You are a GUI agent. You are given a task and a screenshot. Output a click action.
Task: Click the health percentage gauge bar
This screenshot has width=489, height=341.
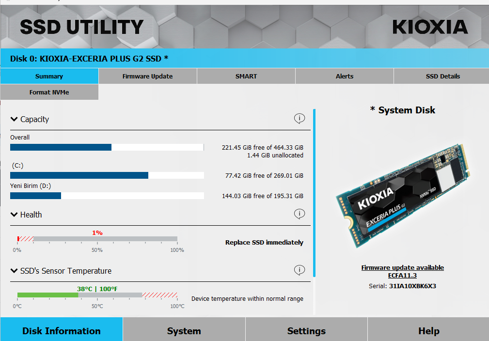pos(97,239)
